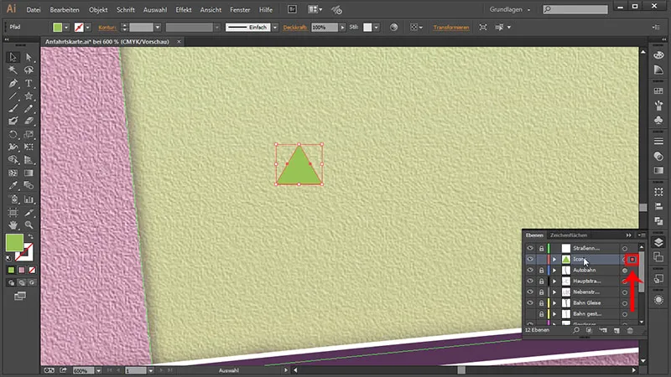Screen dimensions: 671x377
Task: Hide the Nebenstr... layer eye
Action: pos(530,292)
